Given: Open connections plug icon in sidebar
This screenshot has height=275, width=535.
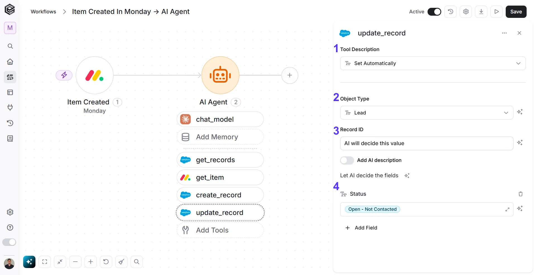Looking at the screenshot, I should (10, 107).
